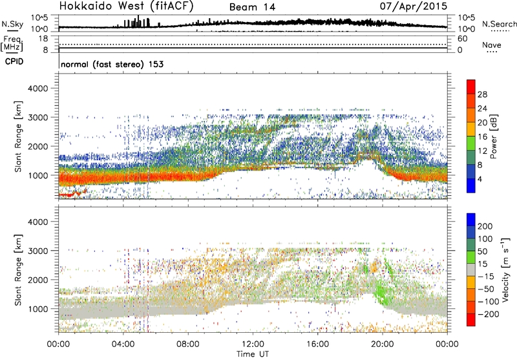Click the 'Freq. [MHz]' axis label
The image size is (517, 358).
(12, 44)
